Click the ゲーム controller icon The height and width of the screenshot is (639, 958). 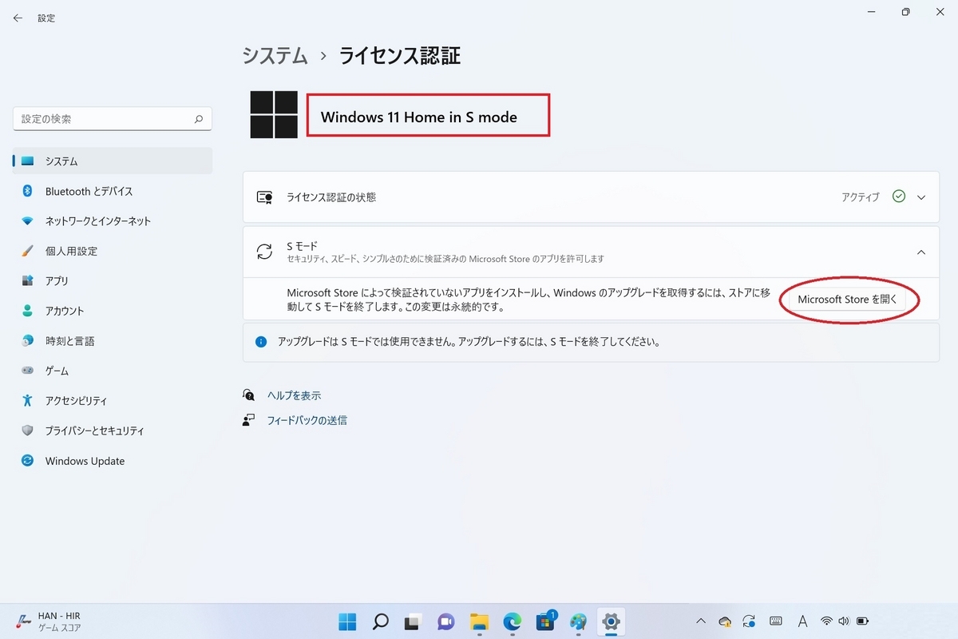(28, 371)
